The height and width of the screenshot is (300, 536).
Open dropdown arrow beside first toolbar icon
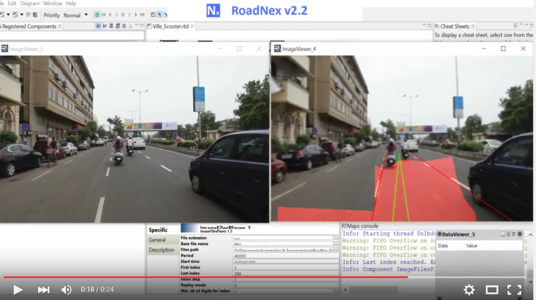pyautogui.click(x=8, y=15)
